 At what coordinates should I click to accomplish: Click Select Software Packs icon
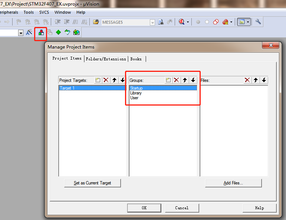pos(67,33)
